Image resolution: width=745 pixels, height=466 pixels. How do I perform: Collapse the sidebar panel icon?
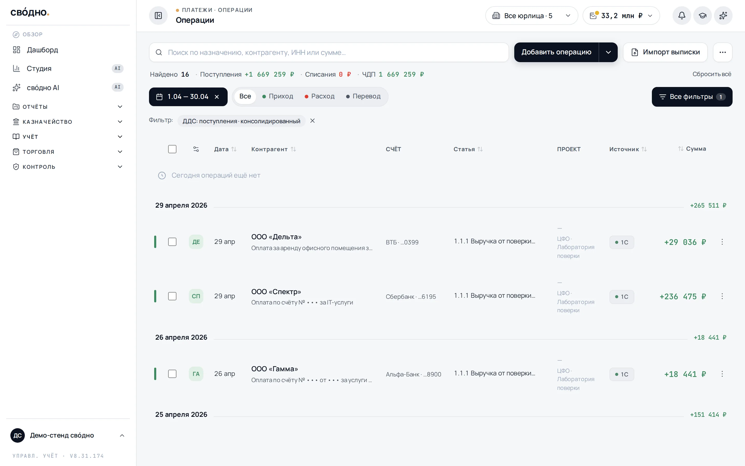(x=158, y=16)
